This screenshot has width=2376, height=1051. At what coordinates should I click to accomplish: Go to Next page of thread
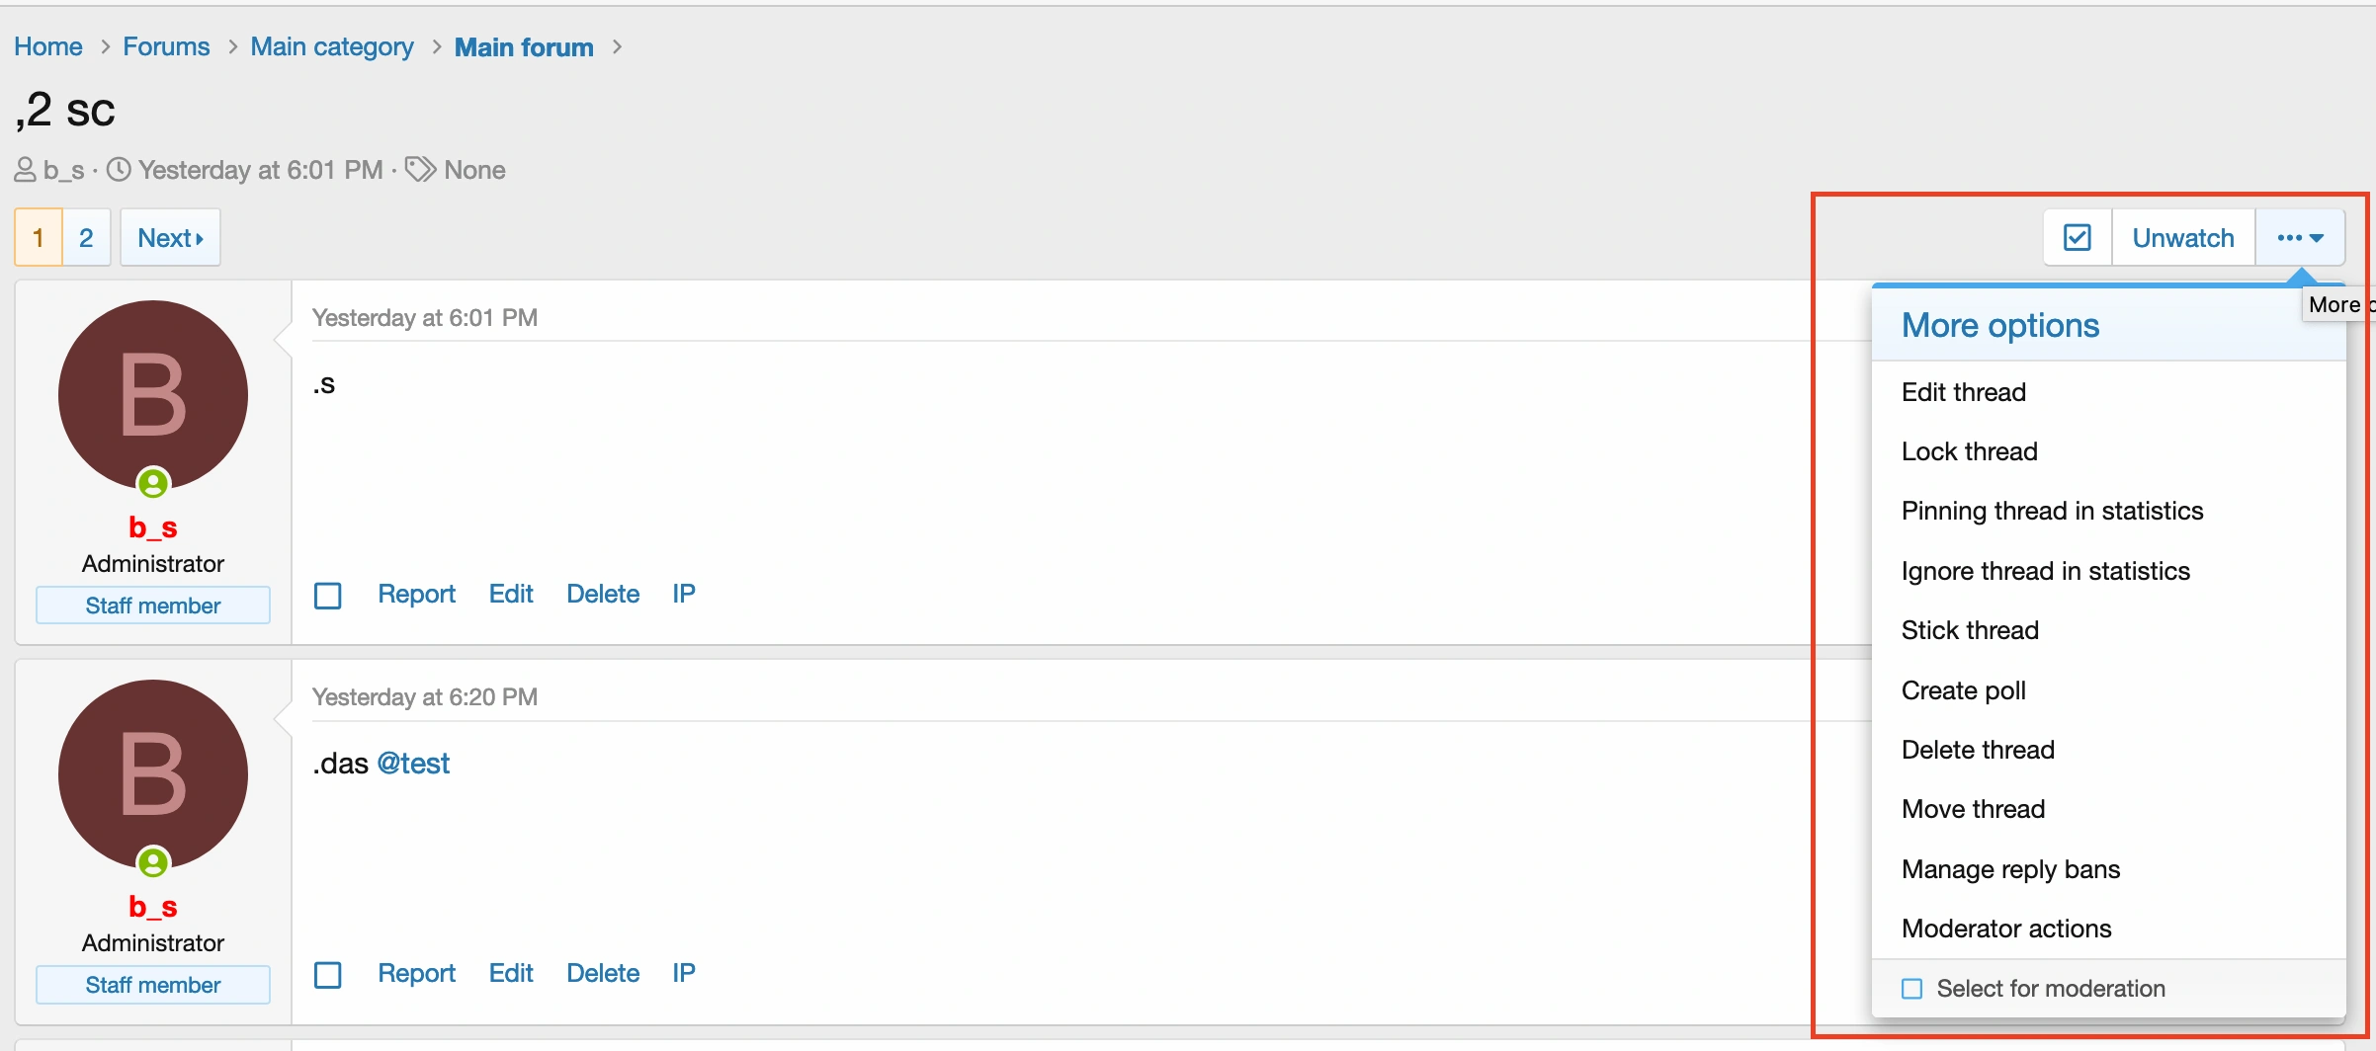(x=170, y=238)
